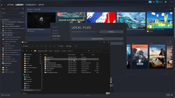175x98 pixels.
Task: Go back with Steam's back arrow
Action: coord(2,5)
